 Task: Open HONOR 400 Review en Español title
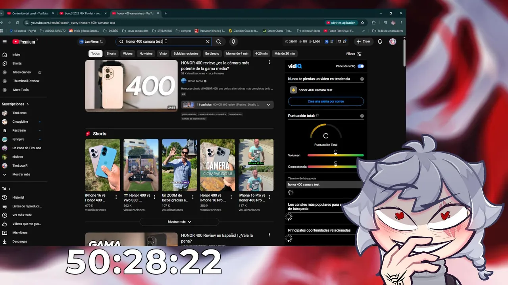click(217, 238)
